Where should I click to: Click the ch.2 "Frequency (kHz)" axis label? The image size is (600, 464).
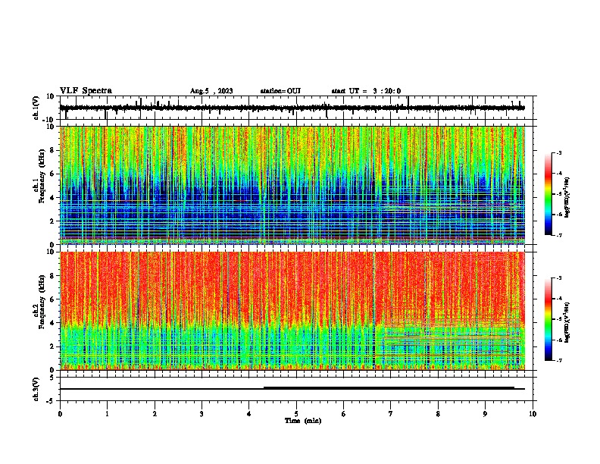pyautogui.click(x=42, y=302)
